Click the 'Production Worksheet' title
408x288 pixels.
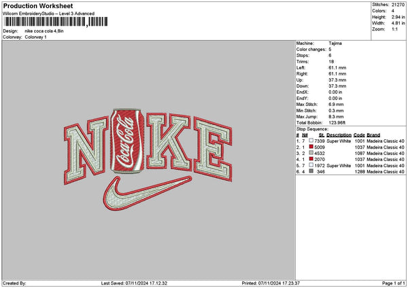(x=38, y=5)
